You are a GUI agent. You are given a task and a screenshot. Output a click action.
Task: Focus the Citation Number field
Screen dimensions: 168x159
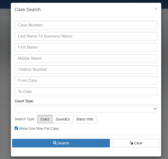pyautogui.click(x=86, y=70)
